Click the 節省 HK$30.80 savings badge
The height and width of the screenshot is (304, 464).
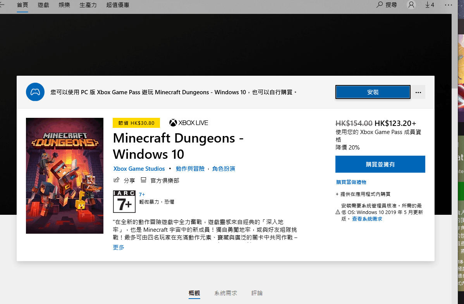click(x=136, y=123)
